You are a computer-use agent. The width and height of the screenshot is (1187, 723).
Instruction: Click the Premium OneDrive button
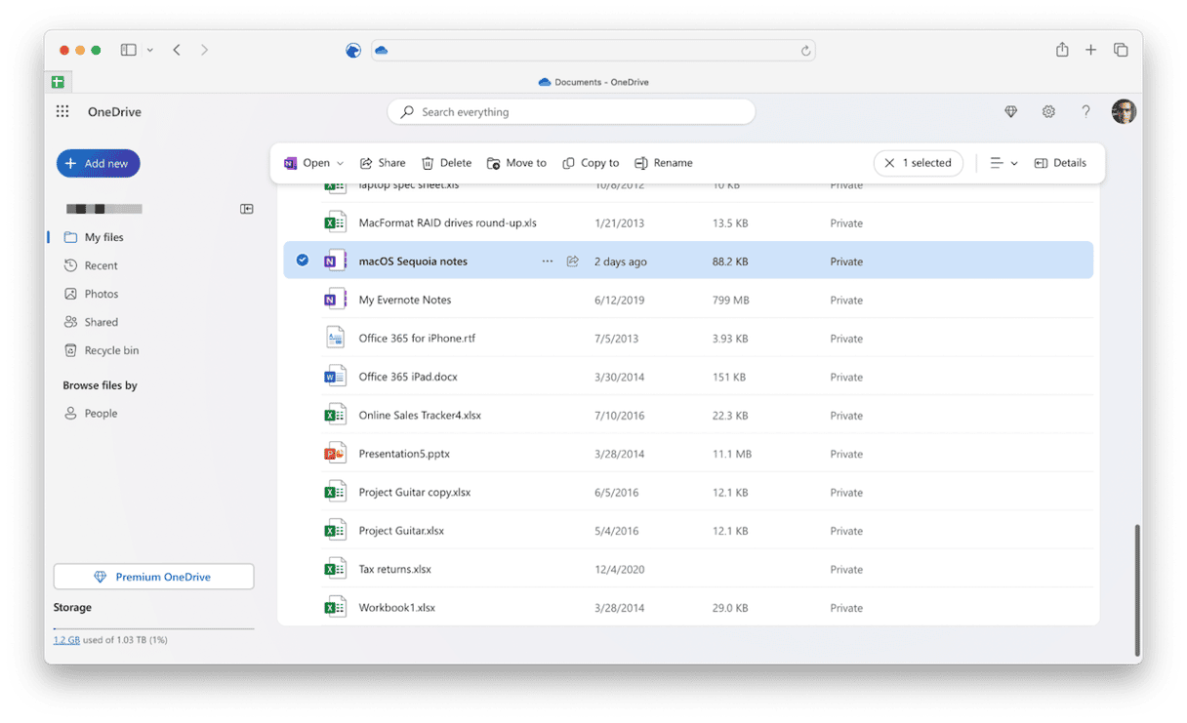pyautogui.click(x=153, y=577)
